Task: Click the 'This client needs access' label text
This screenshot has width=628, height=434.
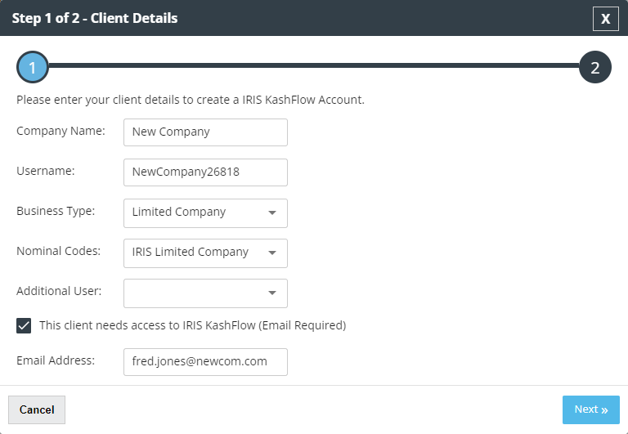Action: (x=193, y=325)
